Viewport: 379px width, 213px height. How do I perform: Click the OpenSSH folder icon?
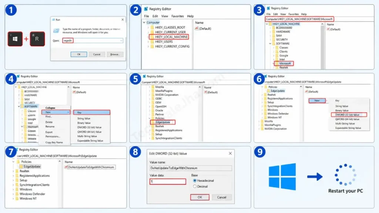[x=152, y=106]
